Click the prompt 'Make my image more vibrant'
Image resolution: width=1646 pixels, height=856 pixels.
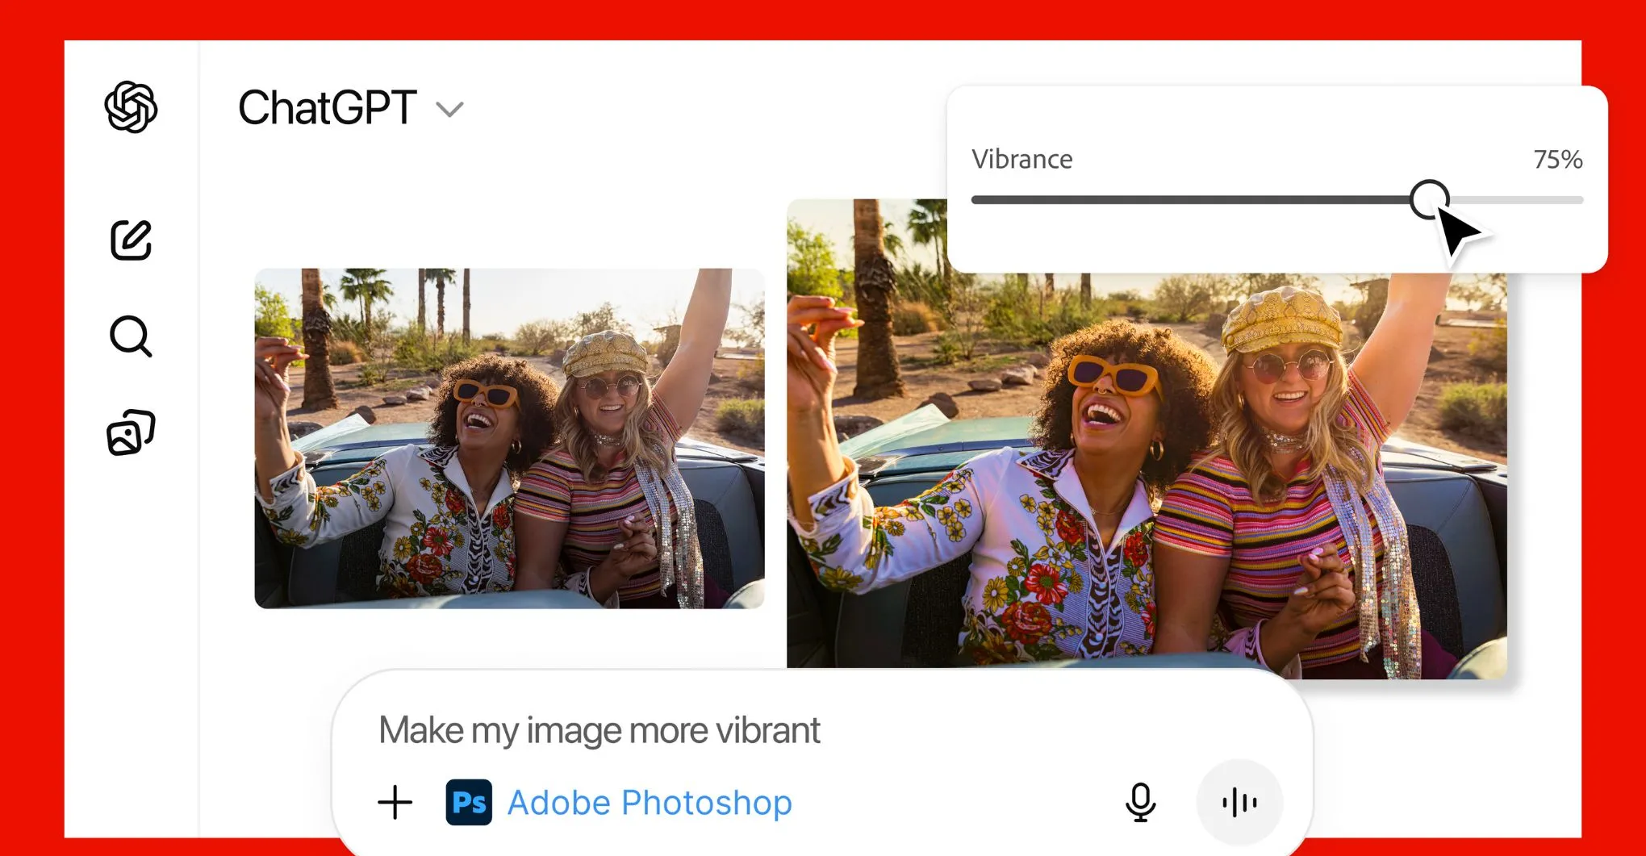(601, 730)
